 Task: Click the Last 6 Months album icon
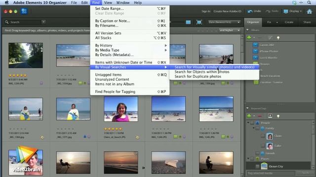click(x=255, y=58)
